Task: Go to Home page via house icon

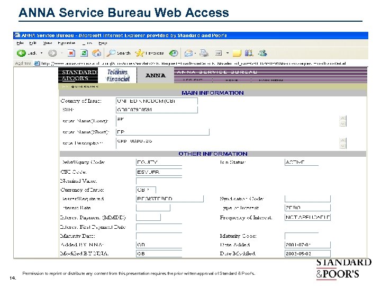Action: pyautogui.click(x=96, y=53)
